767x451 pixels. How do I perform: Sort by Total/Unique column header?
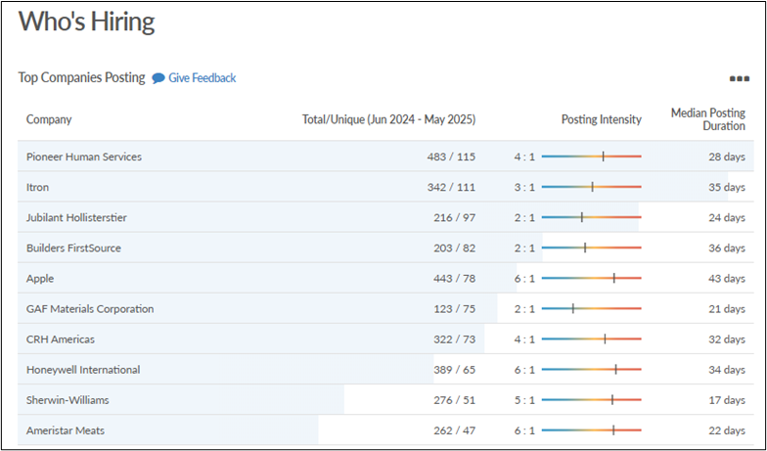click(389, 119)
